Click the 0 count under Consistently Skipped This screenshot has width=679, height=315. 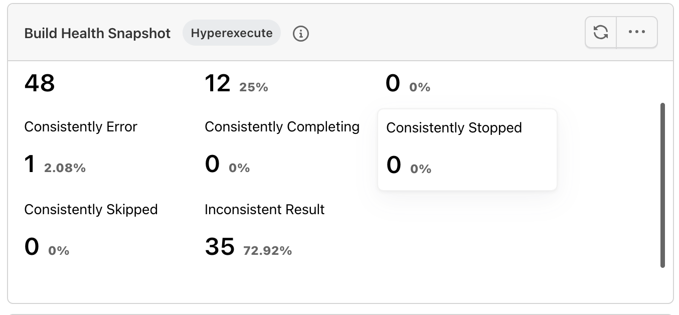click(x=32, y=246)
